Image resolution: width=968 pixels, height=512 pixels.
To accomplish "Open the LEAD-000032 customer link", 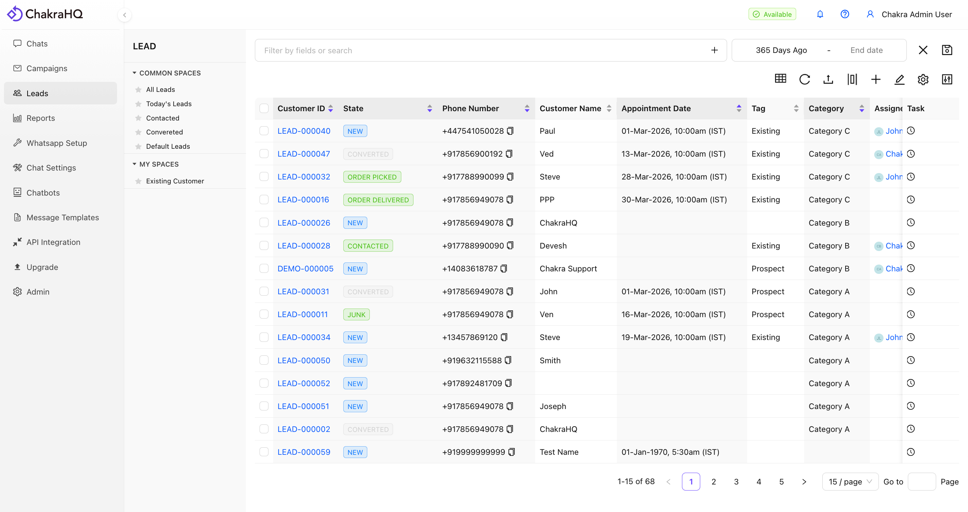I will click(x=304, y=177).
